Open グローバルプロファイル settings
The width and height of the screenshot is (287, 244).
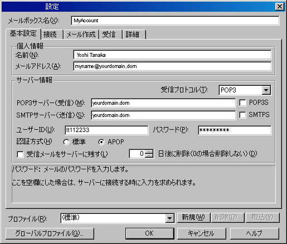tap(50, 233)
